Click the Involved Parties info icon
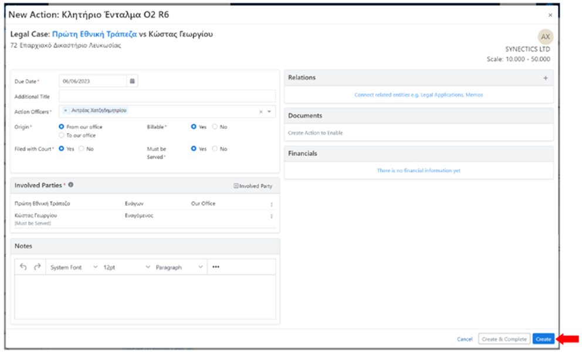Viewport: 582px width, 354px height. click(x=70, y=185)
